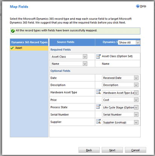The image size is (155, 156).
Task: Click the Supplier source field label
Action: point(56,122)
